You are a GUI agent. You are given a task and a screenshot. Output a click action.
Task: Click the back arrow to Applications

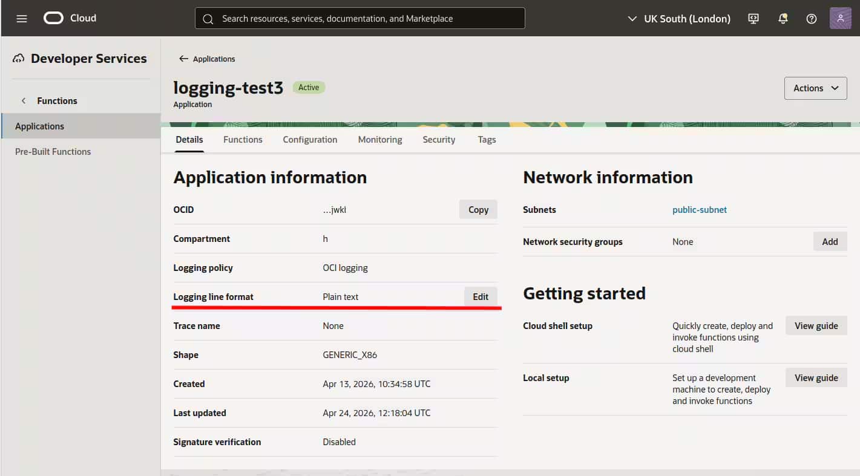(x=183, y=59)
